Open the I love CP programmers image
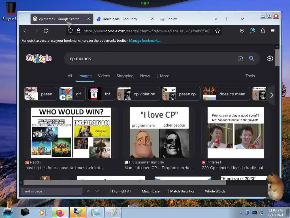 pos(159,133)
